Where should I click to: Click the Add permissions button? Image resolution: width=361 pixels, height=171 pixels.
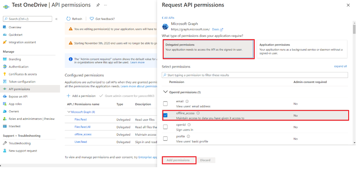coord(179,160)
